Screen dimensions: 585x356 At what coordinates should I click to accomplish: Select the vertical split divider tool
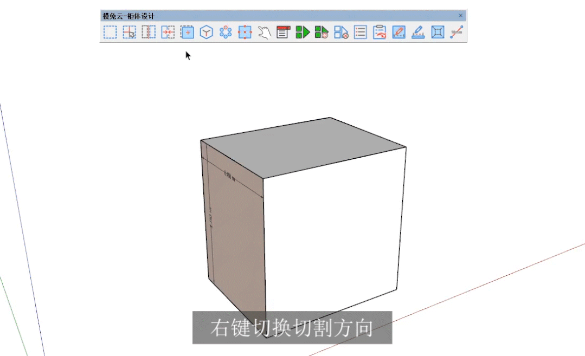pos(149,33)
